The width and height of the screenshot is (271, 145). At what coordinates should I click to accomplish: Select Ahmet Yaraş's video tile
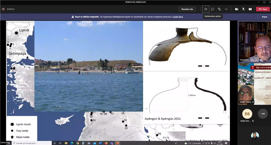pos(254,84)
